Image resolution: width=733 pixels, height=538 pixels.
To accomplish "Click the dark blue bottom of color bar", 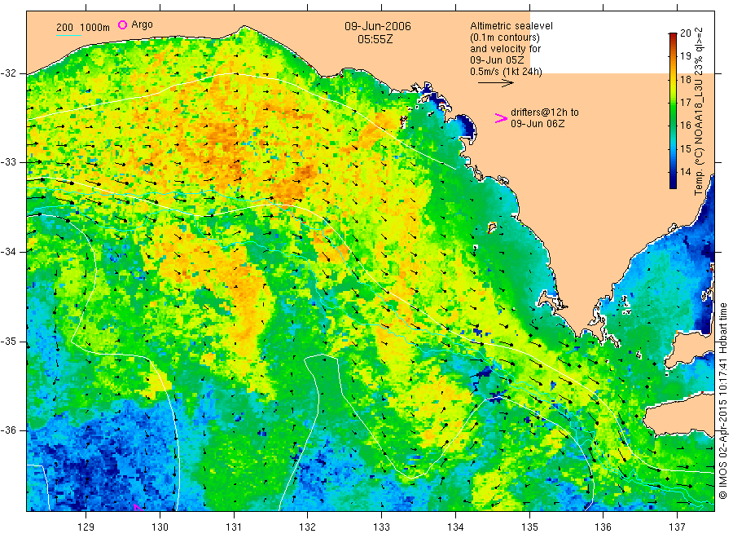I will (x=673, y=183).
